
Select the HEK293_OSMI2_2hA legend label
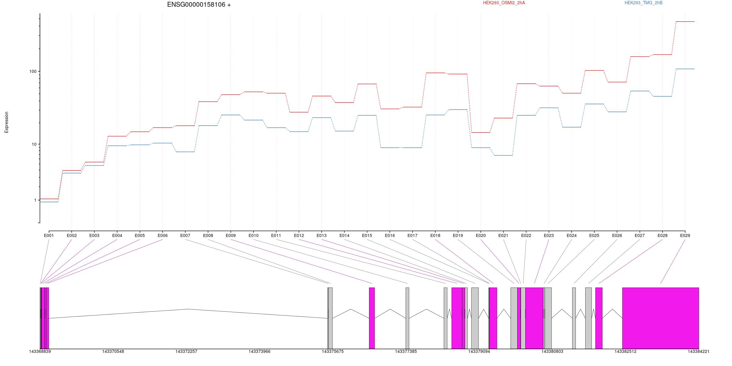(504, 3)
